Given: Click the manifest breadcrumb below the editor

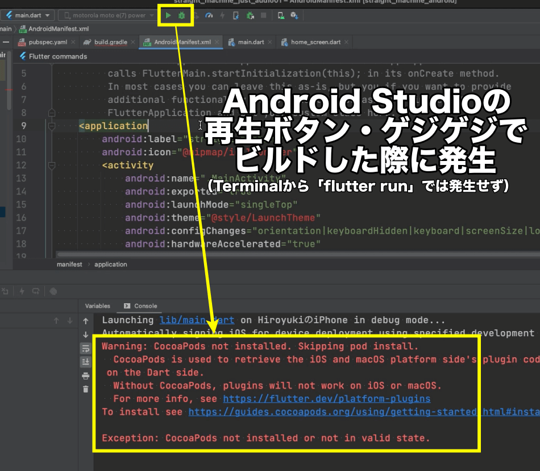Looking at the screenshot, I should pos(69,265).
